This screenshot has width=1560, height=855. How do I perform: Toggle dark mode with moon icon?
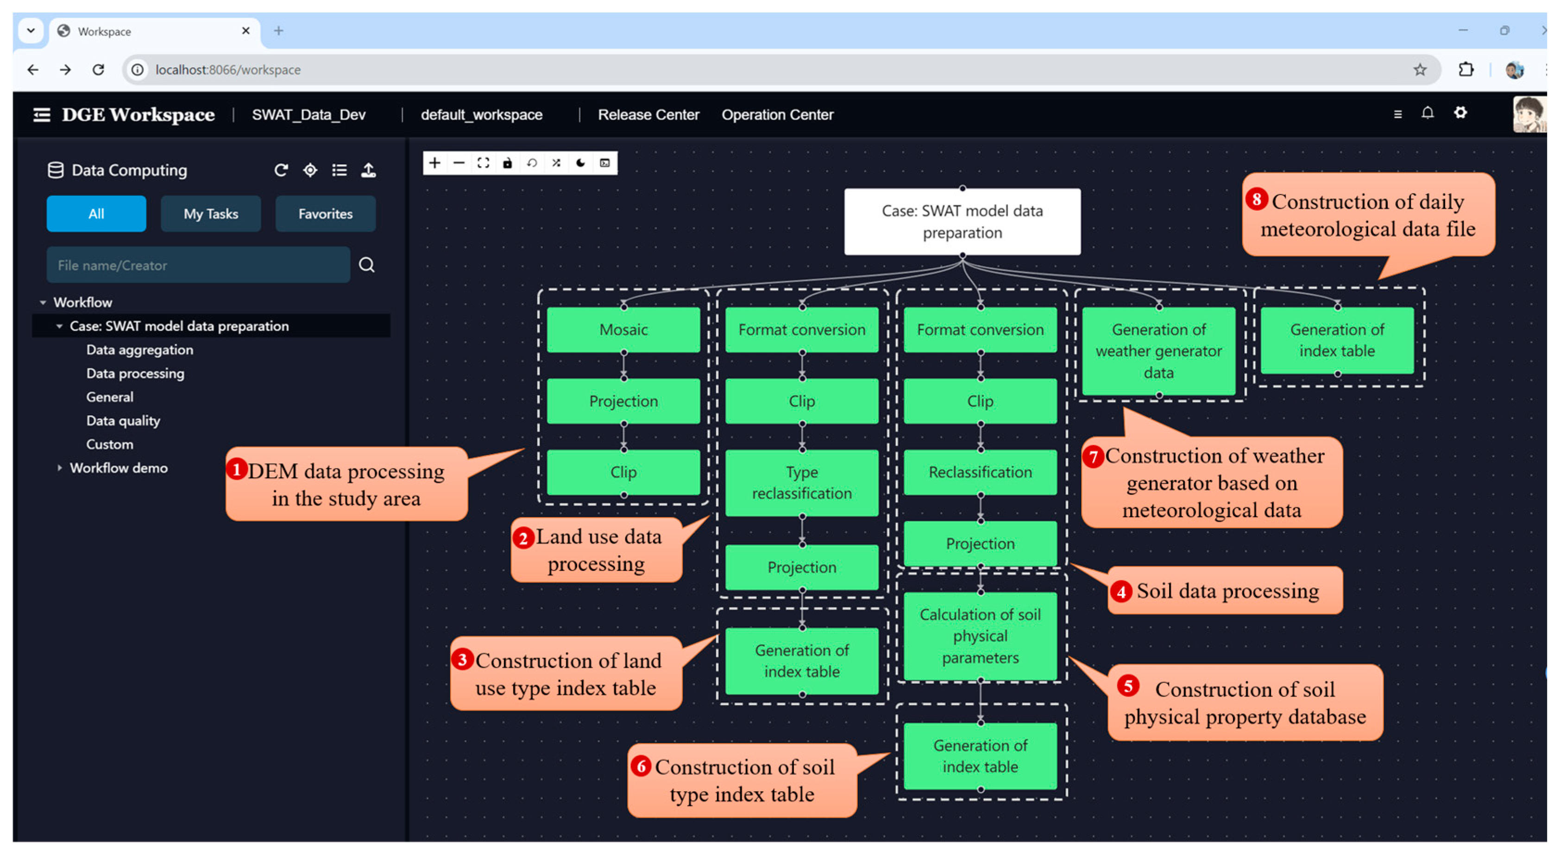580,163
